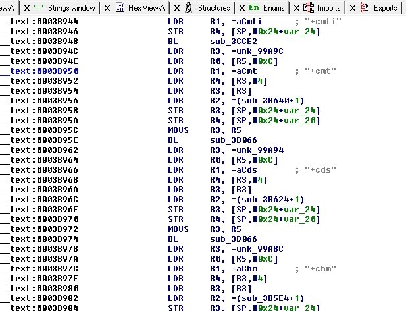Follow the sub_3CCE2 call reference
The width and height of the screenshot is (406, 311).
(x=234, y=42)
